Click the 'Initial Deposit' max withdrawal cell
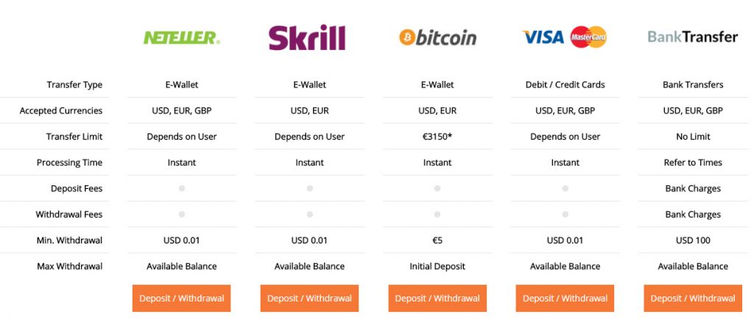Viewport: 754px width, 328px height. 437,266
